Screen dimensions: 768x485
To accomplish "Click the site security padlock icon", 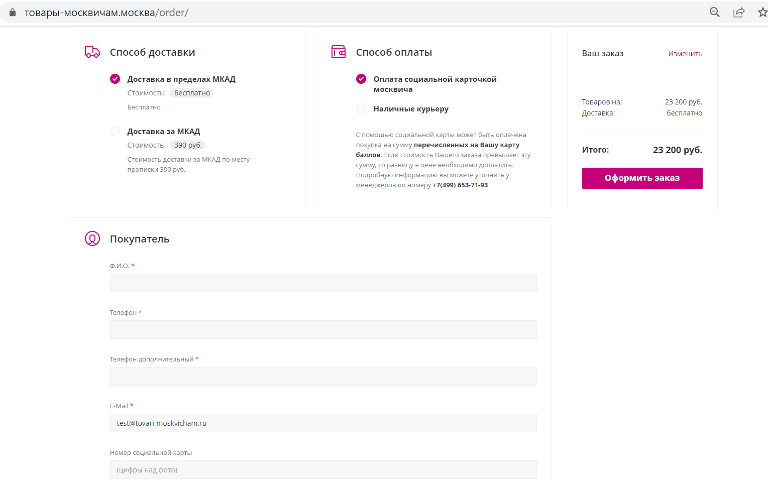I will (x=13, y=13).
